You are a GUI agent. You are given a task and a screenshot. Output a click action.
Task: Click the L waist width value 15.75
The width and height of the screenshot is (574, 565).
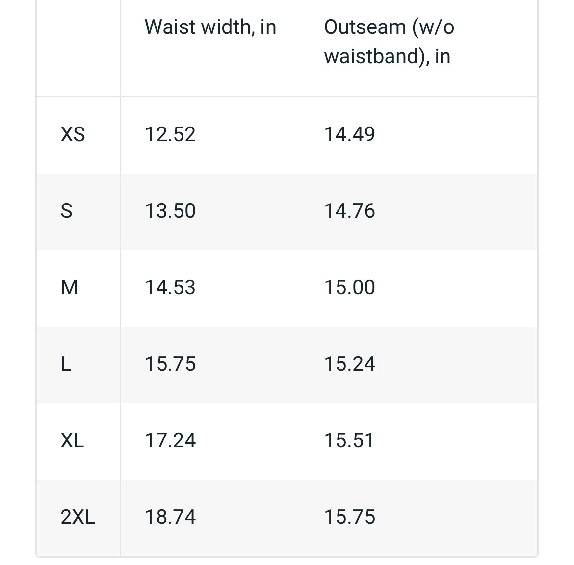pyautogui.click(x=170, y=364)
